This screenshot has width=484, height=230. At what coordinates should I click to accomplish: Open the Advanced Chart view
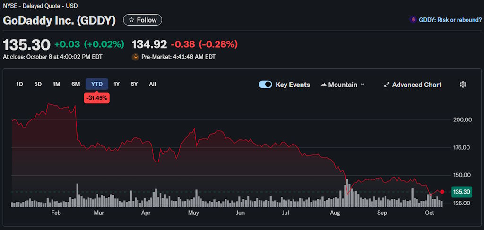(x=416, y=85)
